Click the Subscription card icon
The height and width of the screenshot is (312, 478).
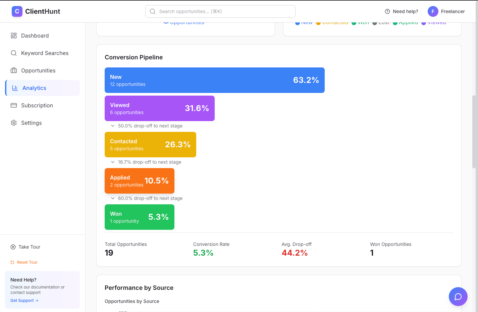click(14, 105)
